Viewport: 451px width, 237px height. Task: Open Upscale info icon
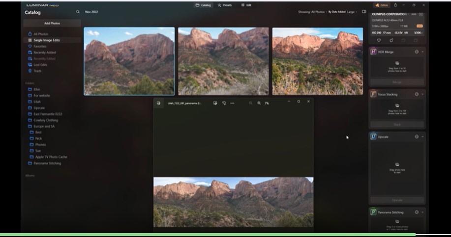point(417,136)
